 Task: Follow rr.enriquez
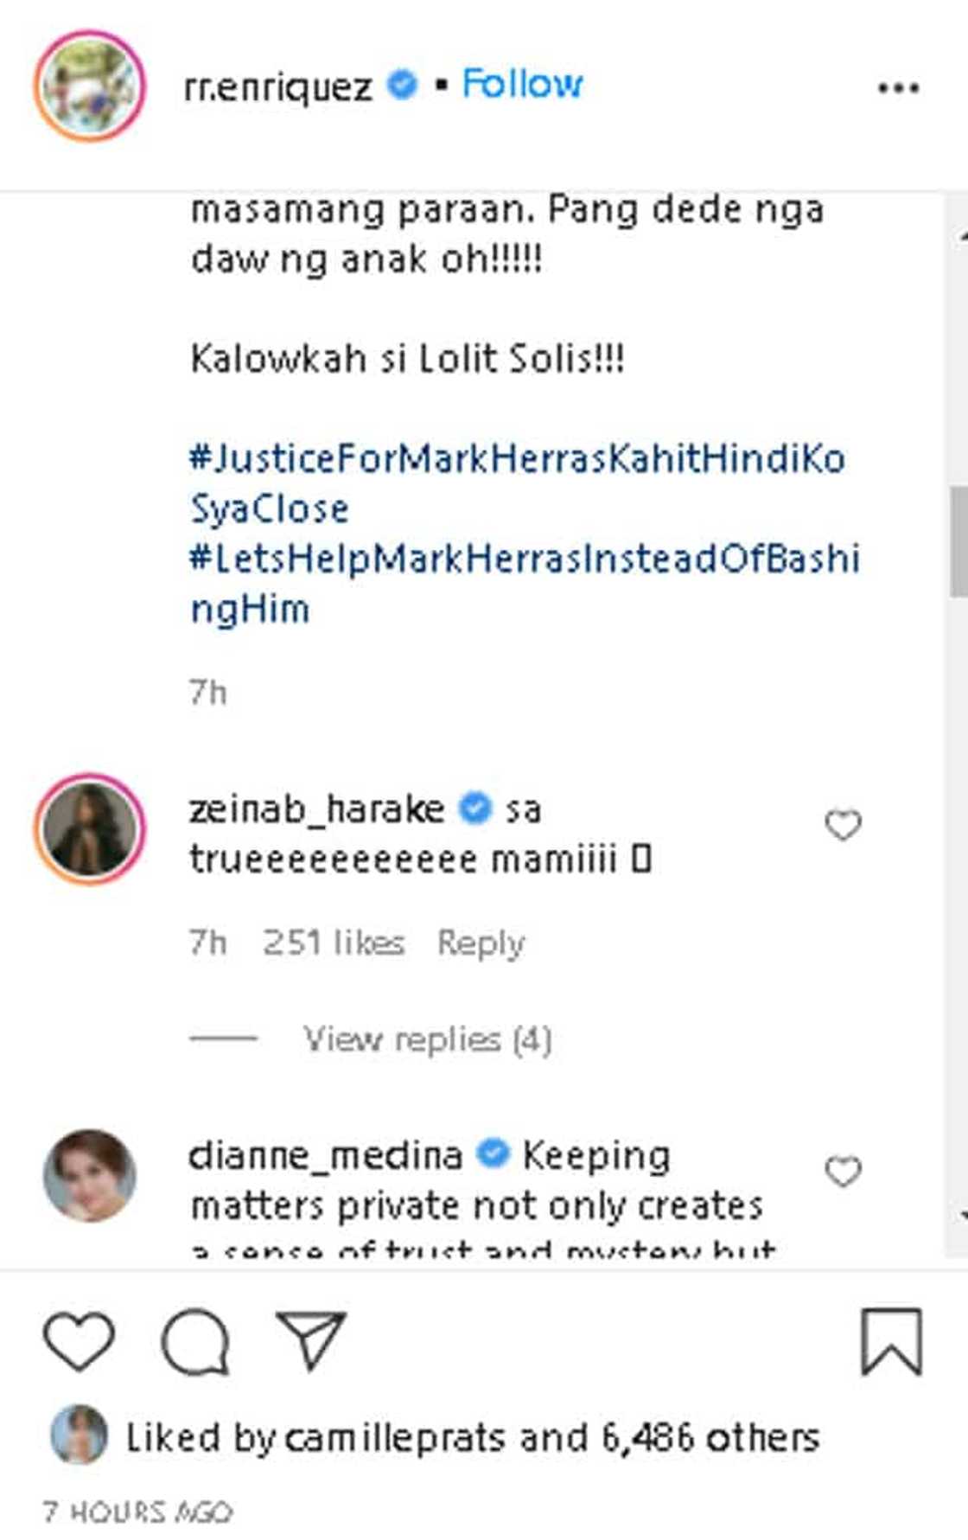(522, 84)
